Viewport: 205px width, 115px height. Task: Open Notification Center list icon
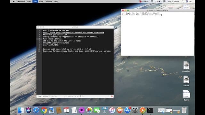[191, 1]
